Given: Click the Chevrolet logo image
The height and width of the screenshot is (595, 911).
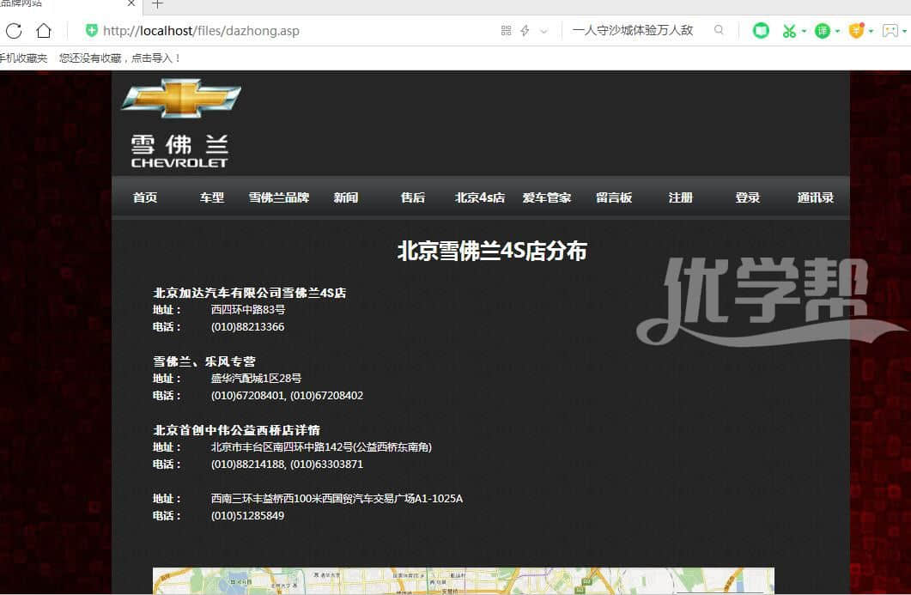Looking at the screenshot, I should (180, 123).
